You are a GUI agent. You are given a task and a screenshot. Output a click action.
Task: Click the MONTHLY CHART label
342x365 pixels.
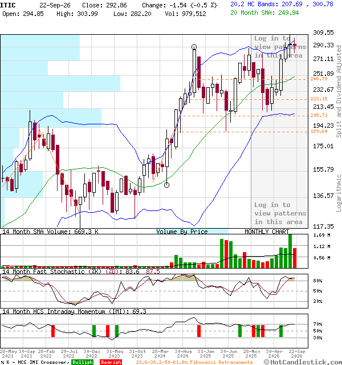(x=267, y=232)
